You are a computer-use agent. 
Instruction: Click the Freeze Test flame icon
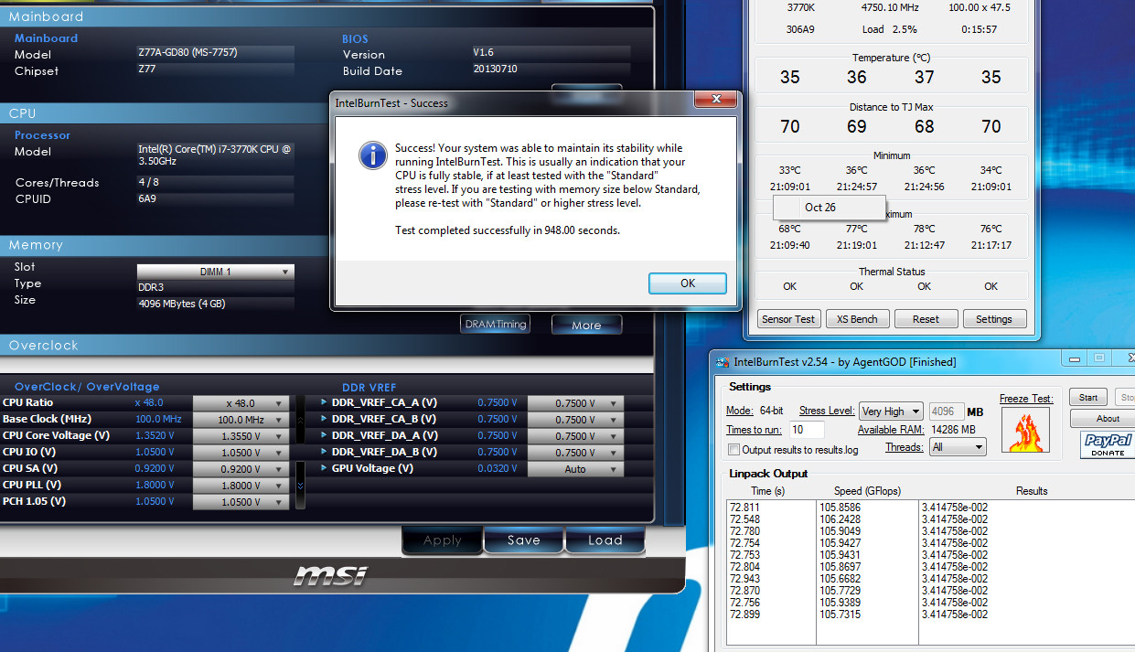pos(1025,430)
